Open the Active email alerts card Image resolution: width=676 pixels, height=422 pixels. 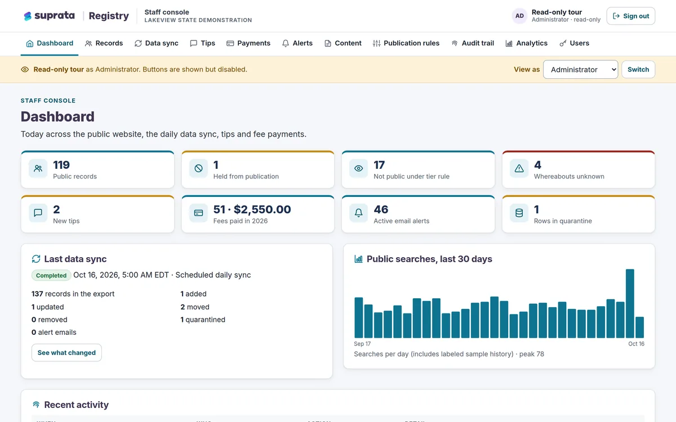point(418,214)
